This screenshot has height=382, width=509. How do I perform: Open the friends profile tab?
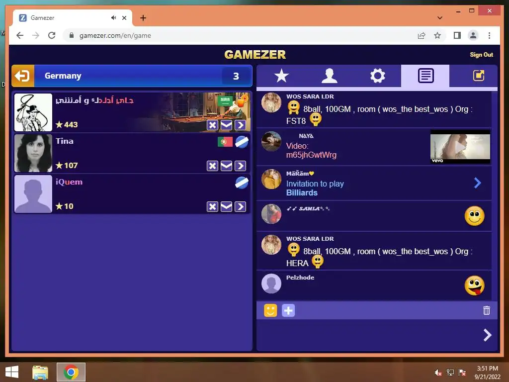click(329, 76)
